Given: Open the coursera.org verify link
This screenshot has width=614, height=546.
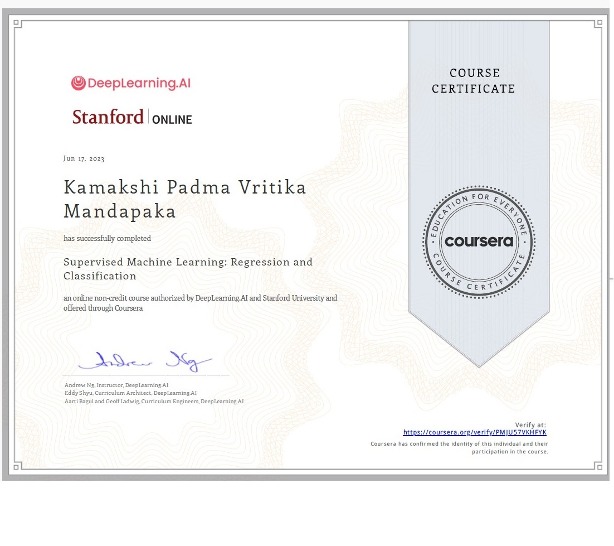Looking at the screenshot, I should 475,432.
